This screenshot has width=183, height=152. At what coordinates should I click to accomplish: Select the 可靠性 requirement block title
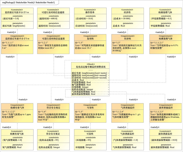90,107
